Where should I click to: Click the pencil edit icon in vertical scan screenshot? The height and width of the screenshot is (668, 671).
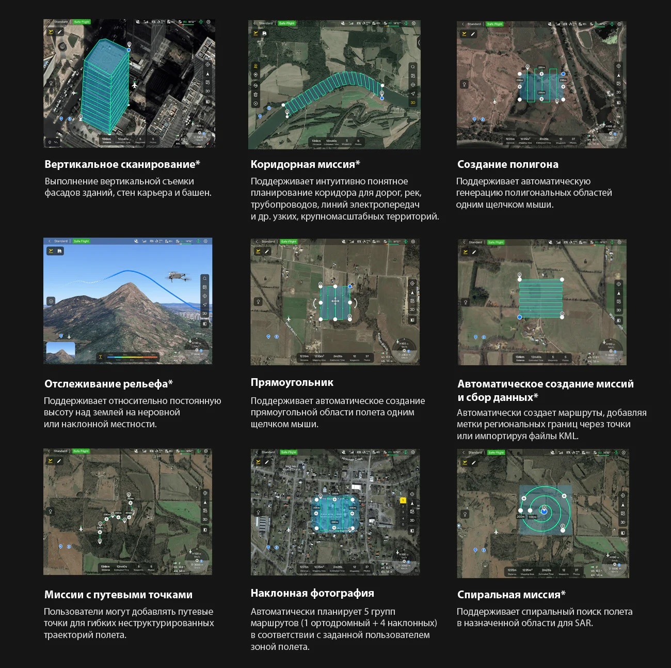point(59,32)
